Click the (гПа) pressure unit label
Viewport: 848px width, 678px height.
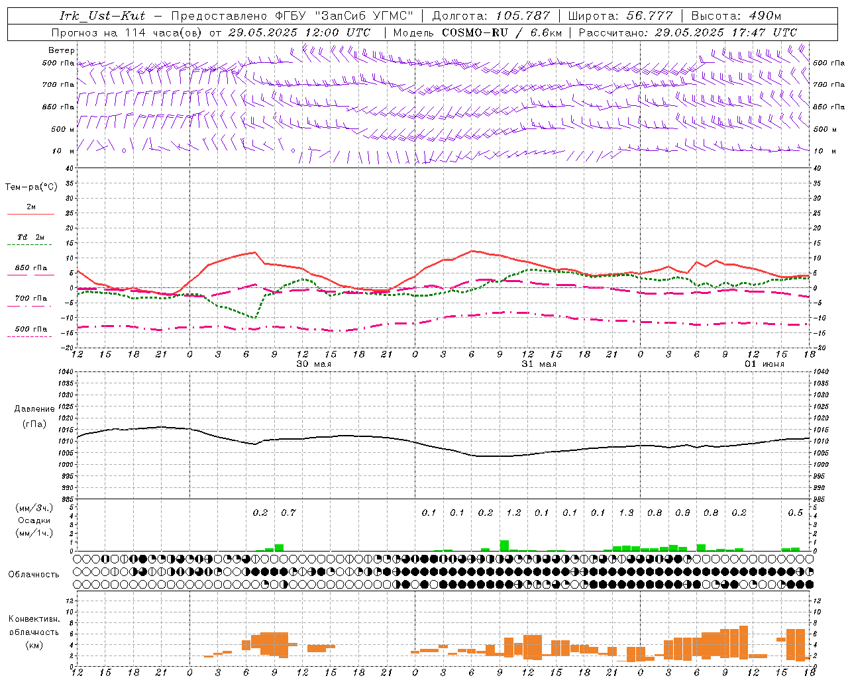pos(34,424)
